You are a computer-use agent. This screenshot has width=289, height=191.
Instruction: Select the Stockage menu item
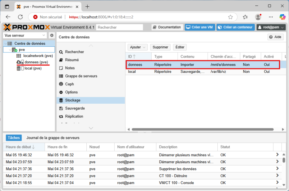(91, 100)
